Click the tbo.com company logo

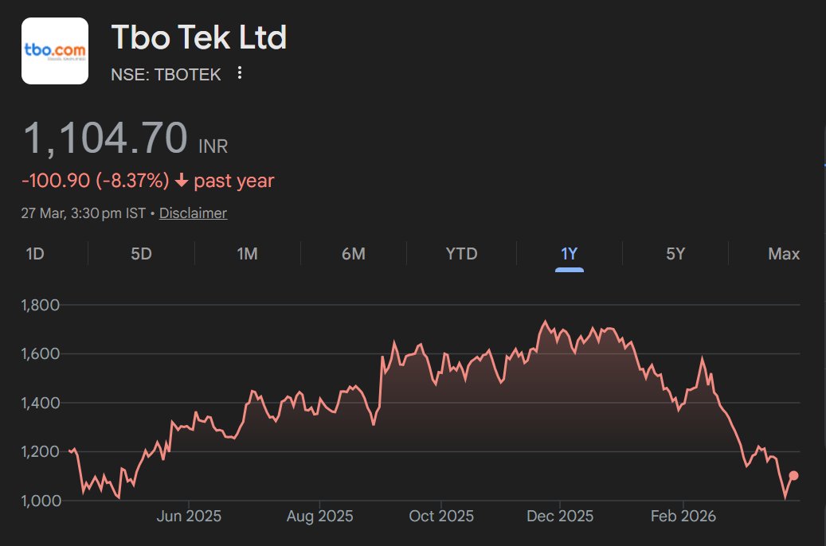pyautogui.click(x=54, y=51)
